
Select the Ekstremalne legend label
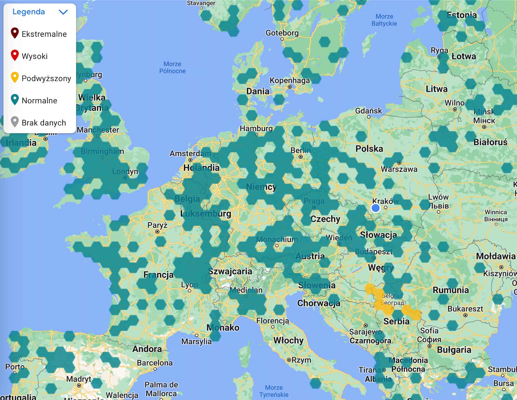44,34
